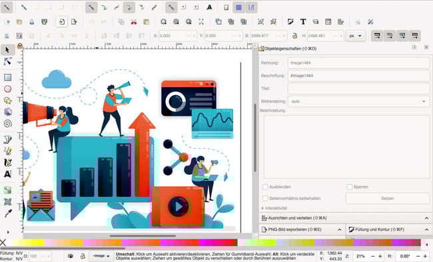Select the Rectangle tool
The width and height of the screenshot is (433, 262).
tap(7, 78)
